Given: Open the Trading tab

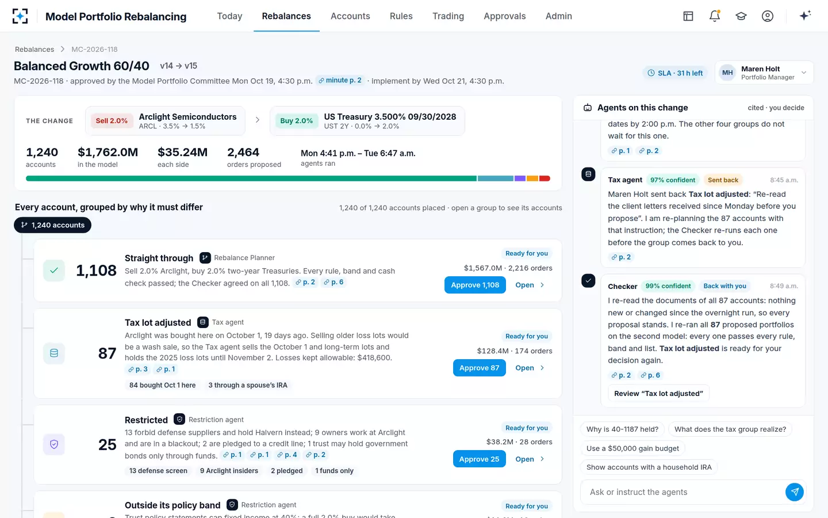Looking at the screenshot, I should [448, 16].
